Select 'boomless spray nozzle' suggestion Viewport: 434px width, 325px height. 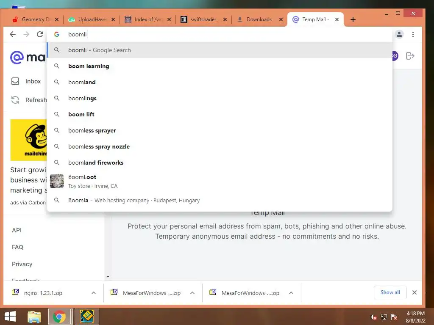[220, 146]
